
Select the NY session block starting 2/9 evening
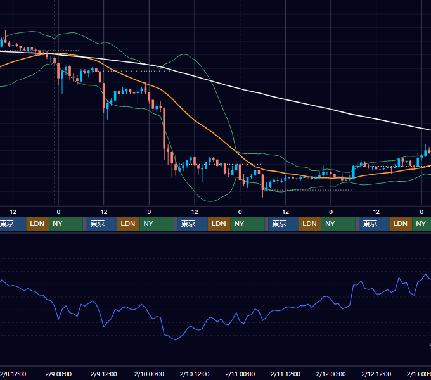[x=157, y=224]
